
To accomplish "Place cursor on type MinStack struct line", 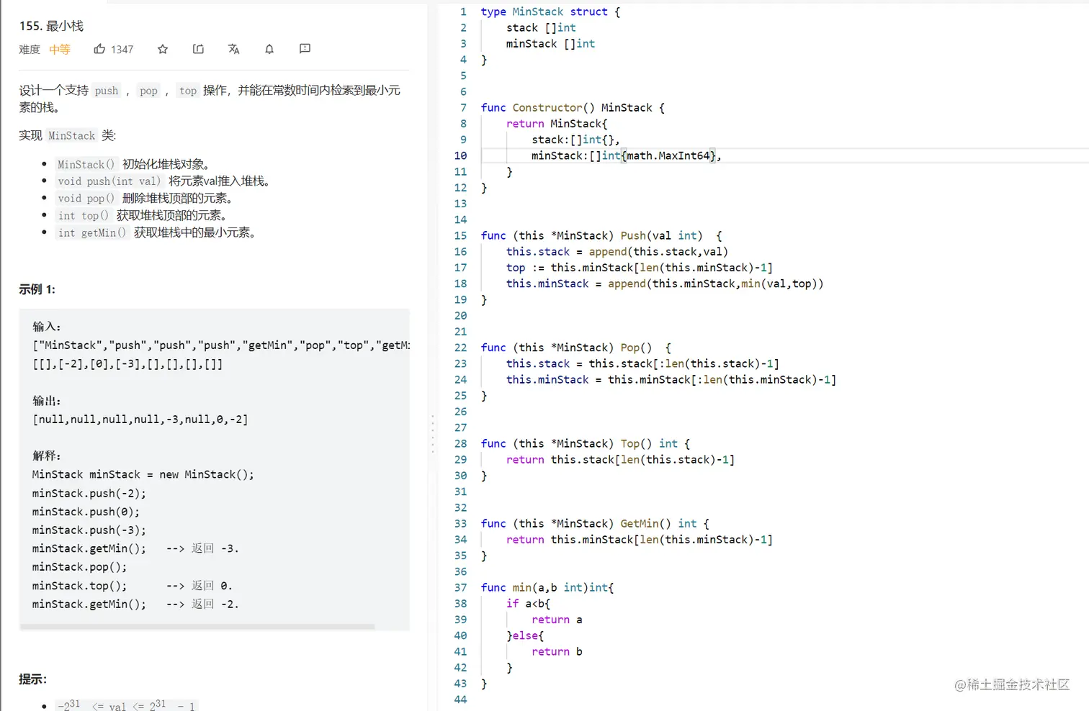I will [x=550, y=12].
